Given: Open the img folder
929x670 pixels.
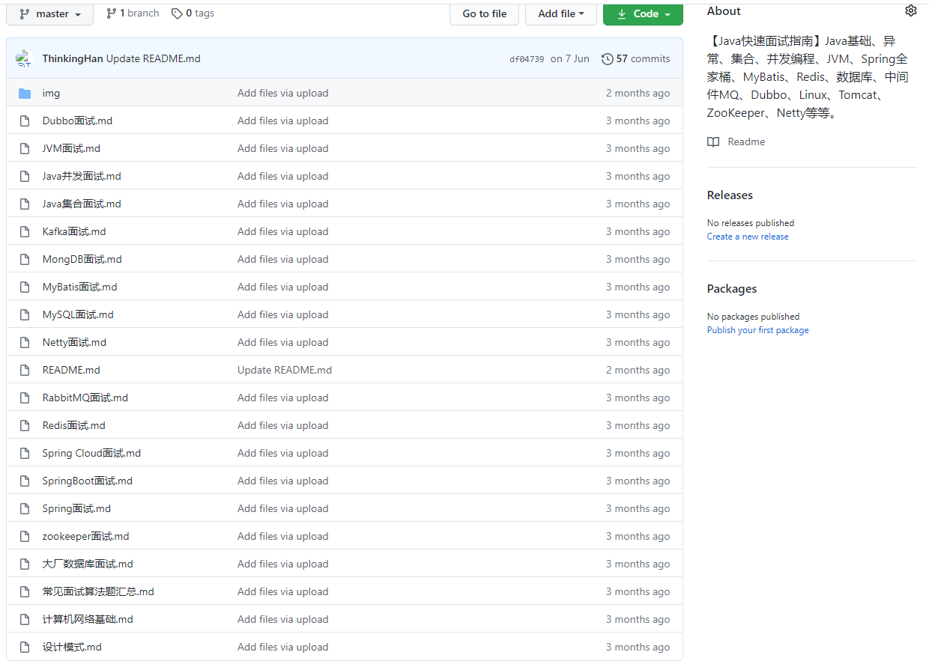Looking at the screenshot, I should [51, 93].
